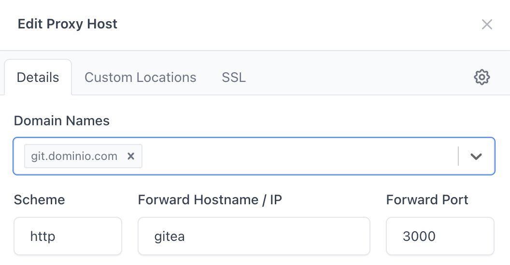
Task: Click the Domain Names label
Action: tap(62, 120)
